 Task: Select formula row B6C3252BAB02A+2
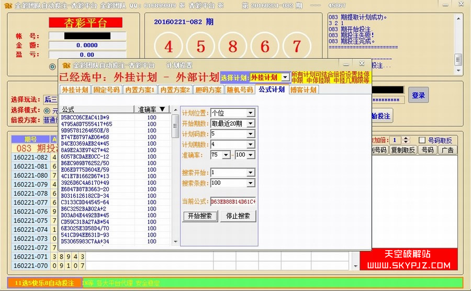(115, 209)
